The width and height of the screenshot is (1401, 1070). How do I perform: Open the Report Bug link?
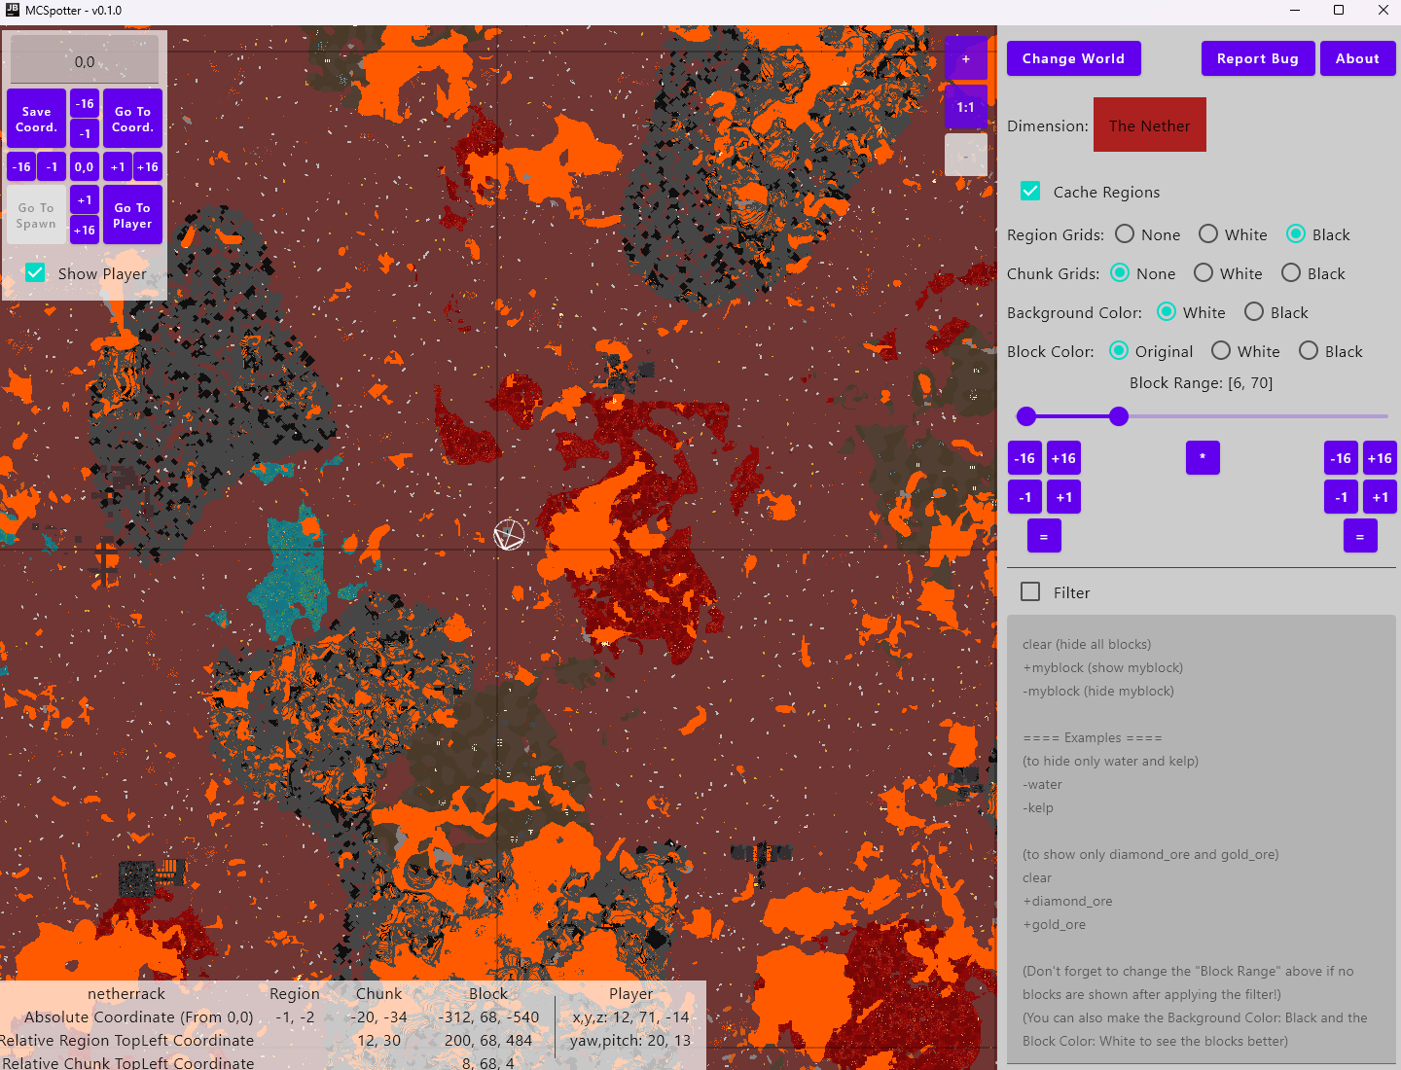point(1258,58)
